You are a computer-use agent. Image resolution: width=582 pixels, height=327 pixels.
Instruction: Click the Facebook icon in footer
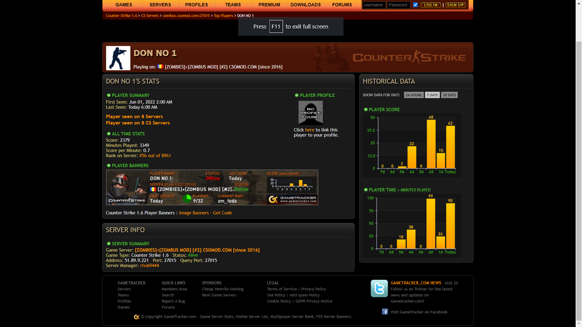385,312
